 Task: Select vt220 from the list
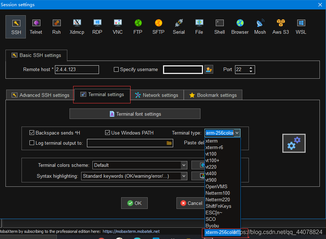(x=223, y=167)
